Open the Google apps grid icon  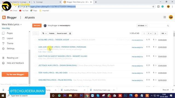(x=165, y=17)
